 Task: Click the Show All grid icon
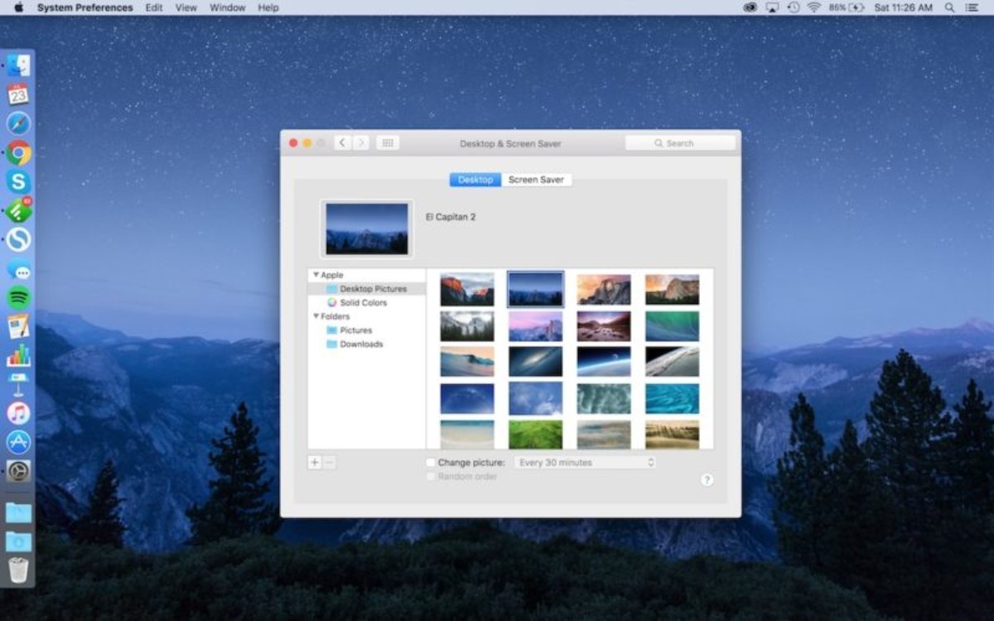tap(387, 143)
